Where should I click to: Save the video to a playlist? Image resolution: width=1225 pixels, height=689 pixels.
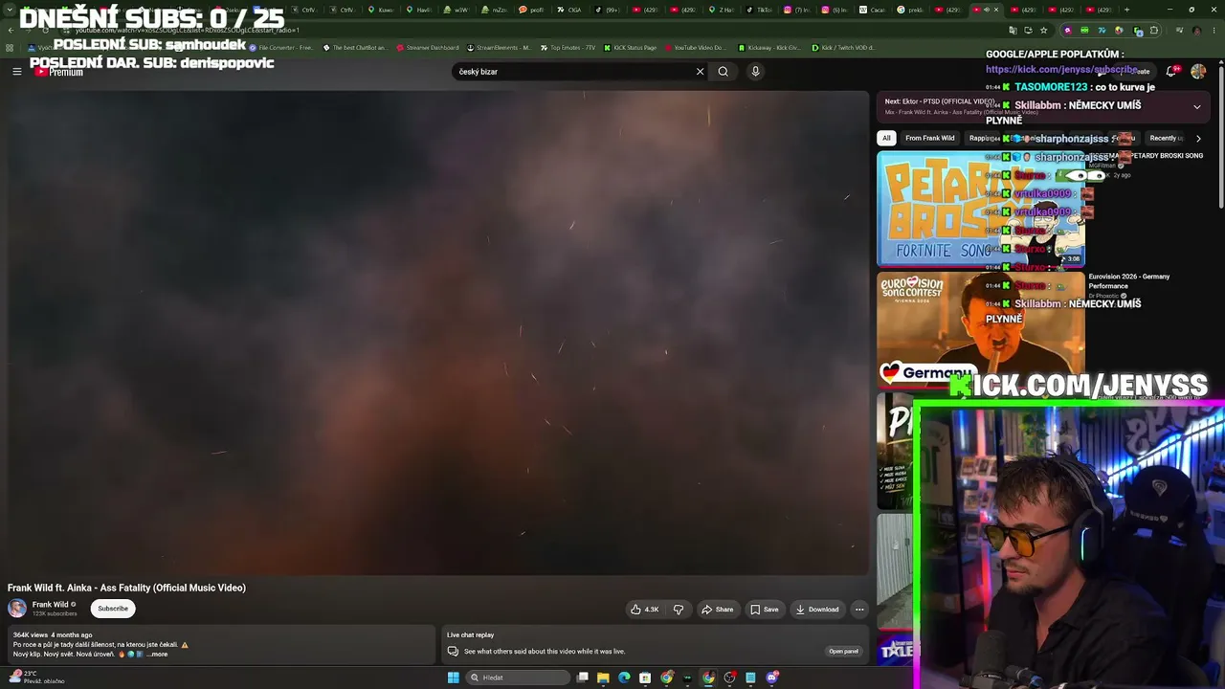pyautogui.click(x=764, y=610)
